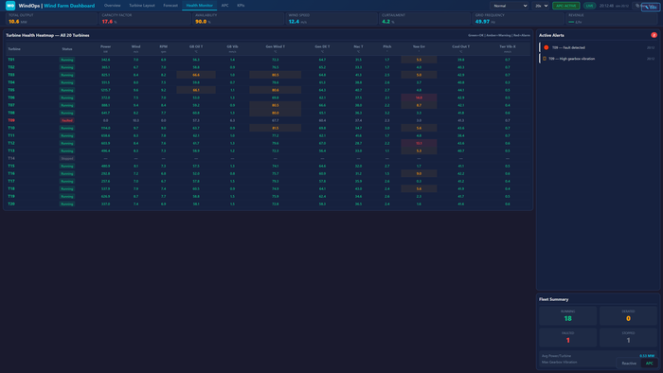The height and width of the screenshot is (373, 663).
Task: Click T16 amber yaw error cell
Action: (419, 173)
